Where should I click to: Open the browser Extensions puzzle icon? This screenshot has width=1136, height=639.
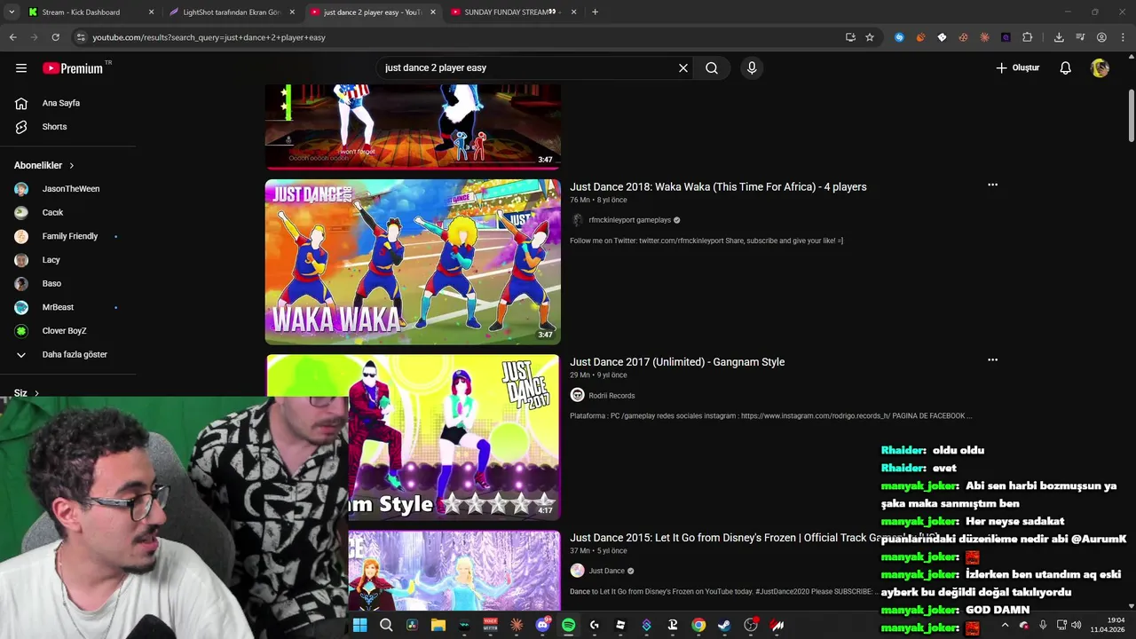[1028, 37]
